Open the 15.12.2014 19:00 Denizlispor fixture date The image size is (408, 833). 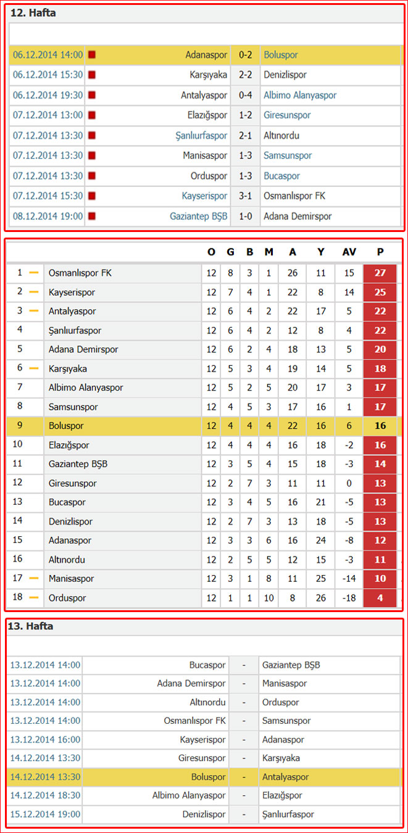(45, 814)
